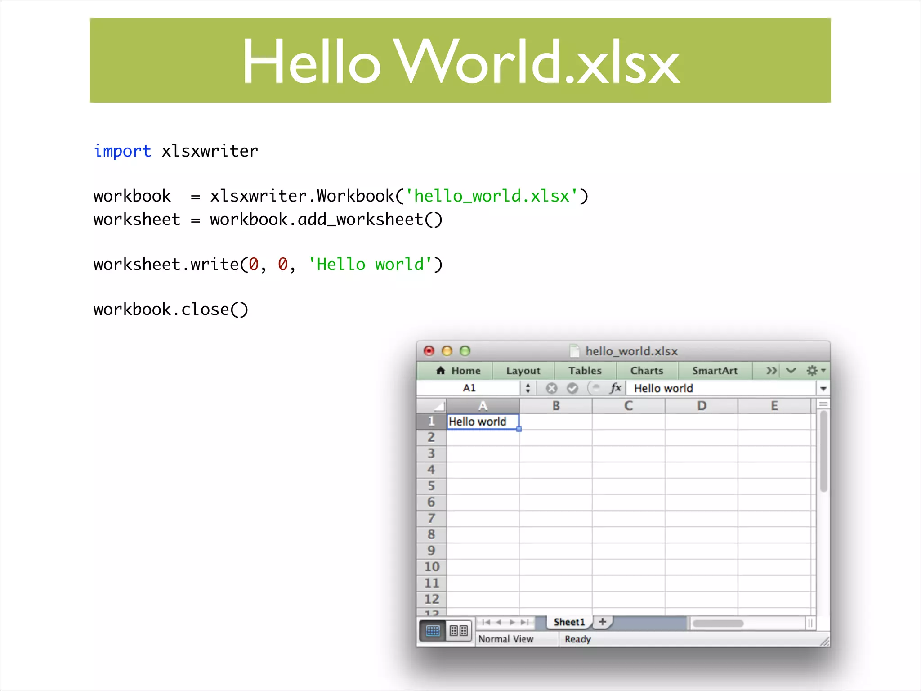The height and width of the screenshot is (691, 921).
Task: Open the SmartArt ribbon tab
Action: [x=715, y=371]
